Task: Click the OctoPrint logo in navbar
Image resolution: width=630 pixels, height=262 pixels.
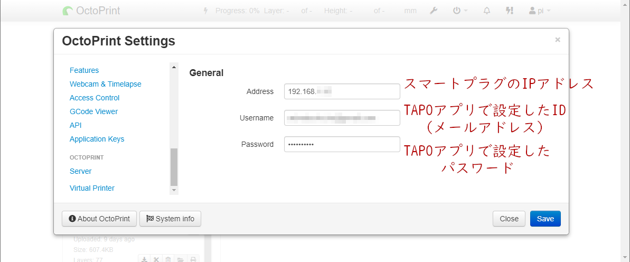Action: point(91,11)
